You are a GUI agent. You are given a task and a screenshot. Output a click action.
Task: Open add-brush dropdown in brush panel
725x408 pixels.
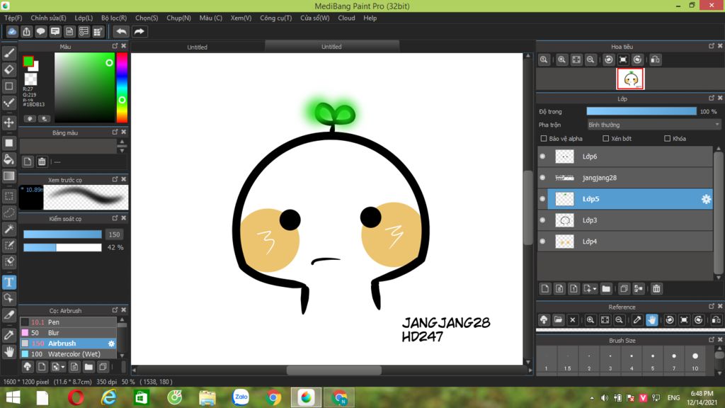point(62,367)
